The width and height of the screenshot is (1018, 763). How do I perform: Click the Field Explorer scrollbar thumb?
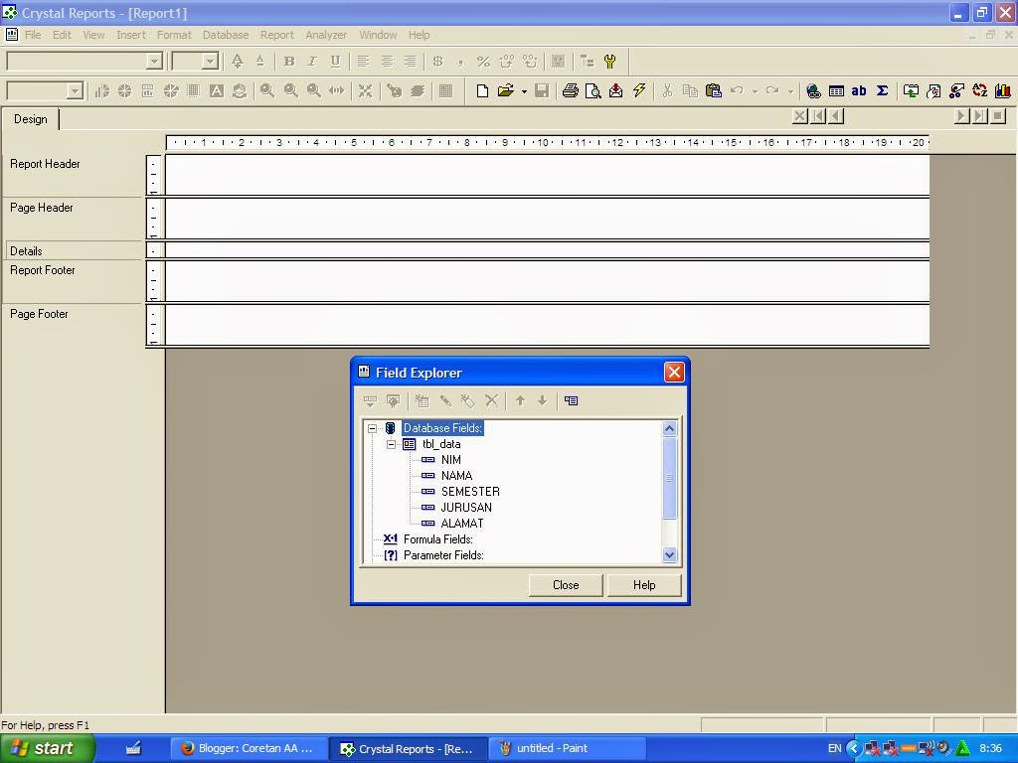(669, 478)
